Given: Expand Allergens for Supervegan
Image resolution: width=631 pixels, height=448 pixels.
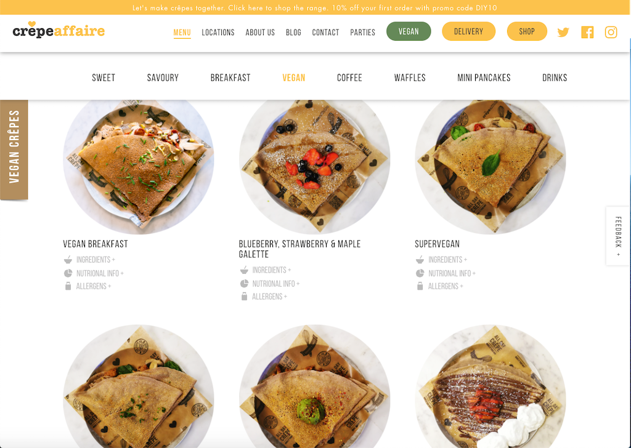Looking at the screenshot, I should [x=446, y=286].
